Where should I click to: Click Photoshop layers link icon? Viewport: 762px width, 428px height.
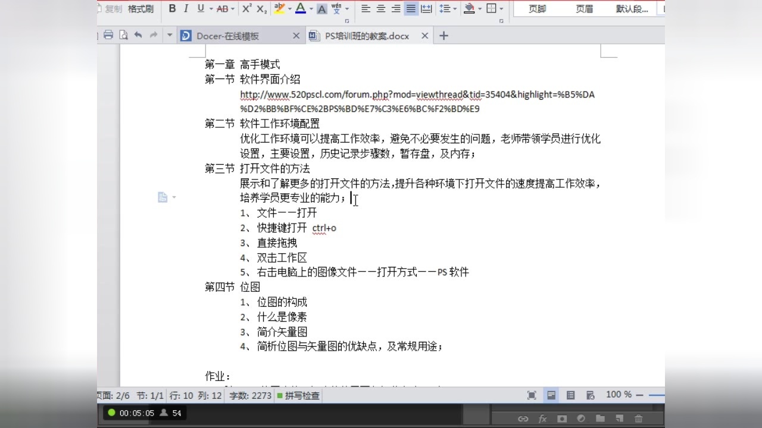click(x=523, y=418)
